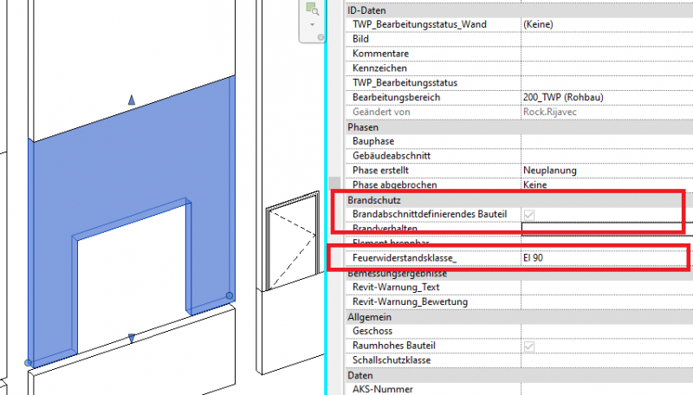Viewport: 693px width, 395px height.
Task: Toggle Brandabschnittdefinierendes Bauteil checkbox
Action: (x=528, y=213)
